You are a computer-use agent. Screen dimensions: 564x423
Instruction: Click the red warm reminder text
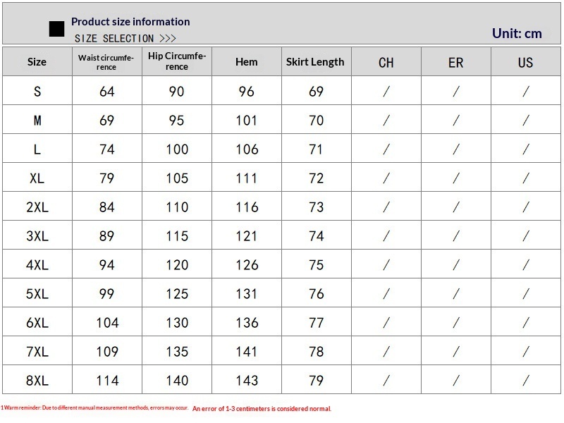[x=166, y=408]
